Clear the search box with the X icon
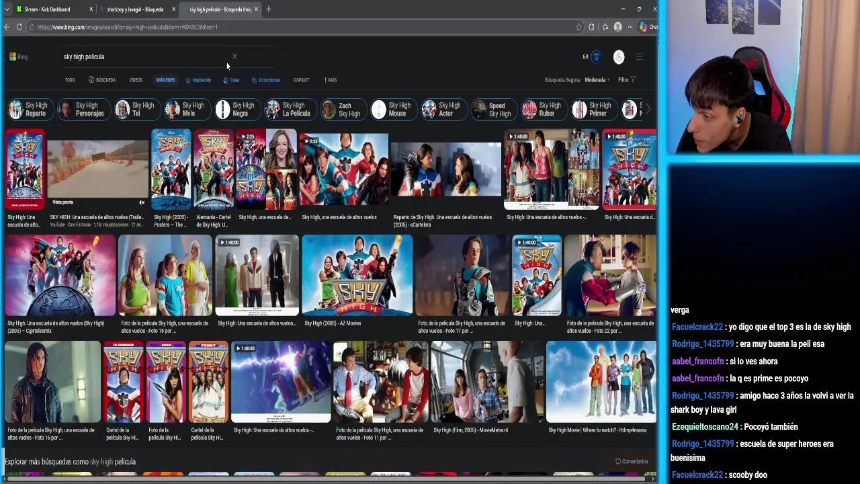This screenshot has width=860, height=484. point(234,56)
